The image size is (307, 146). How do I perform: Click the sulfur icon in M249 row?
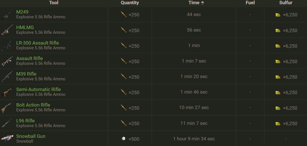coord(278,15)
